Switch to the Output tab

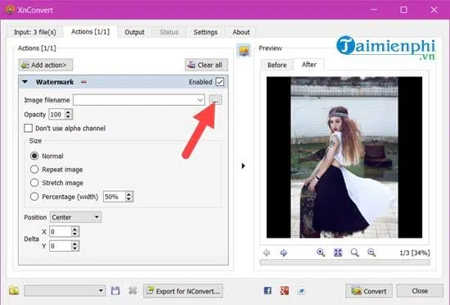(134, 32)
